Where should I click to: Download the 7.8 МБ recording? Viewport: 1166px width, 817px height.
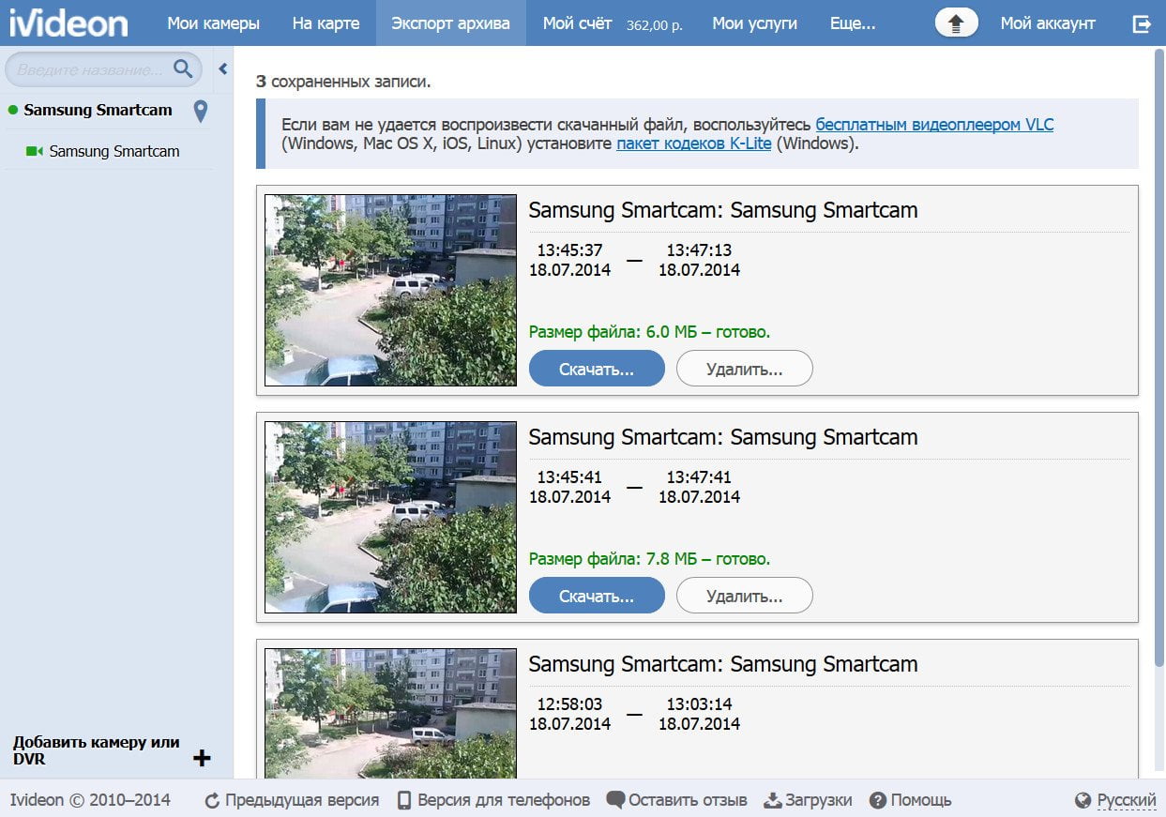(x=597, y=596)
